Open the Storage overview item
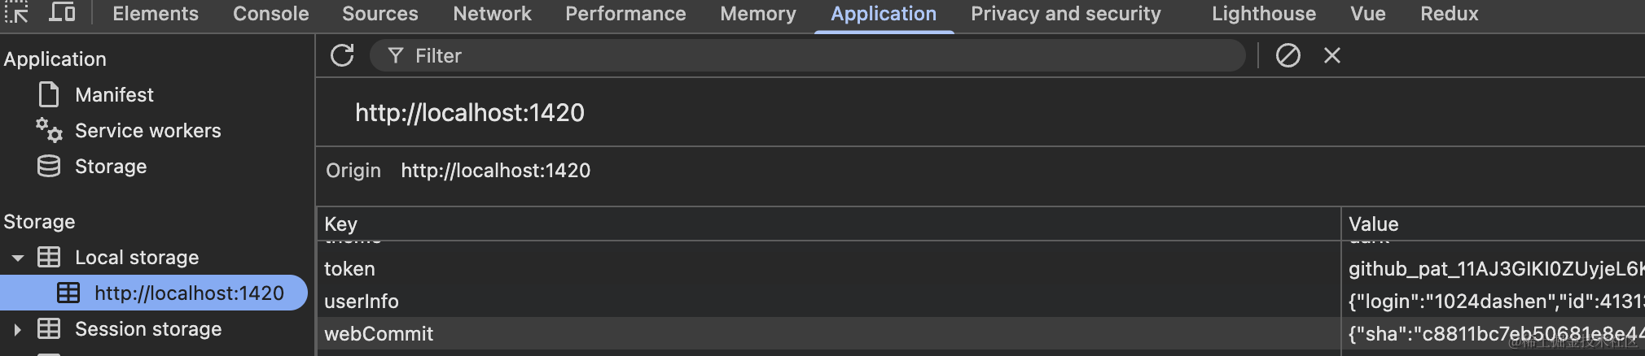The height and width of the screenshot is (356, 1645). pos(111,167)
